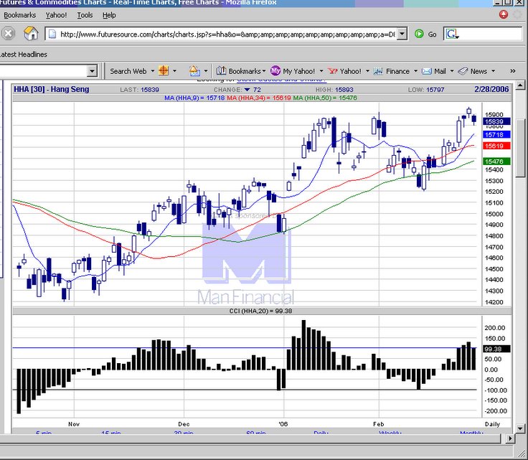Open the Yahoo search box dropdown
Screen dimensions: 528x460
coord(92,71)
